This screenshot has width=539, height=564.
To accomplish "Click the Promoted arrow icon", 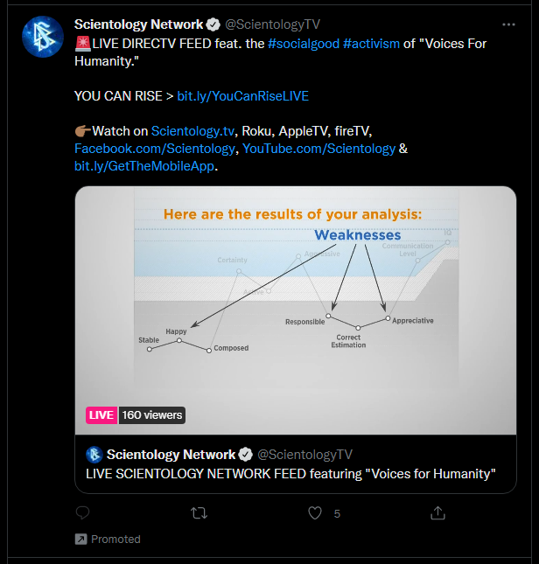I will [81, 540].
